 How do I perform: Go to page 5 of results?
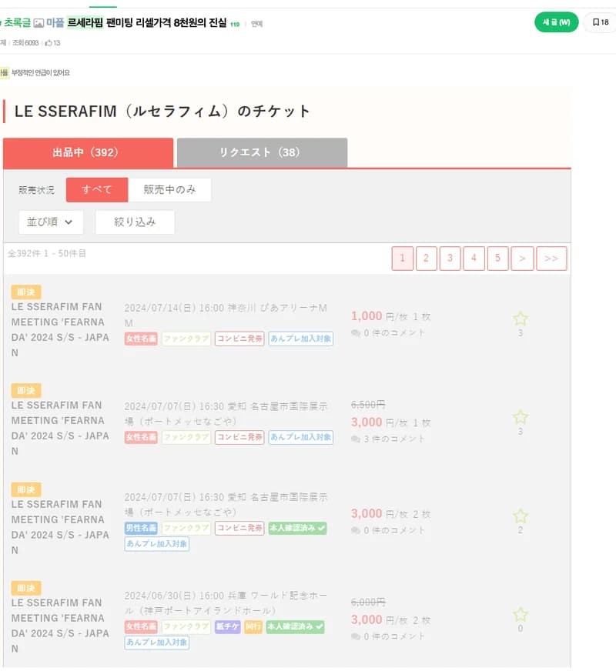(x=498, y=258)
